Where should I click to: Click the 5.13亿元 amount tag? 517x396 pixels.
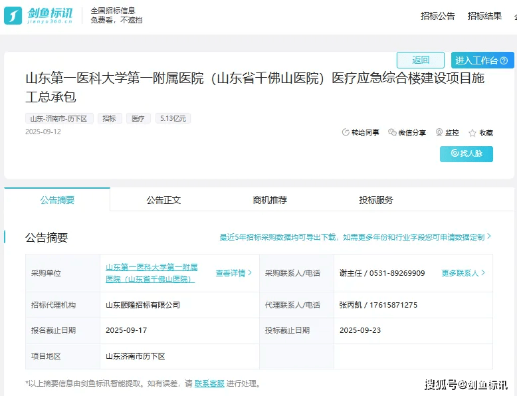173,118
